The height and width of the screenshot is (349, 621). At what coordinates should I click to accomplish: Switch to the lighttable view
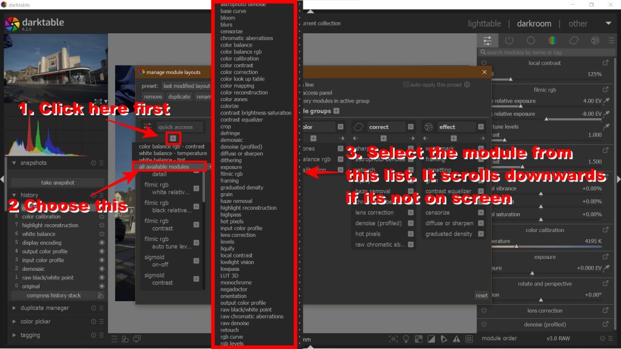tap(484, 24)
